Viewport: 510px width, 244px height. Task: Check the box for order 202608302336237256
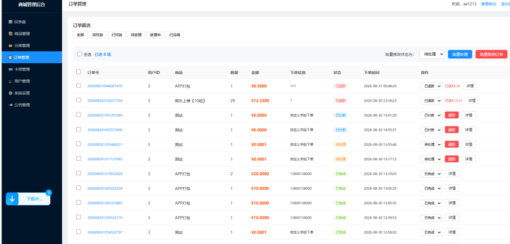tap(78, 100)
